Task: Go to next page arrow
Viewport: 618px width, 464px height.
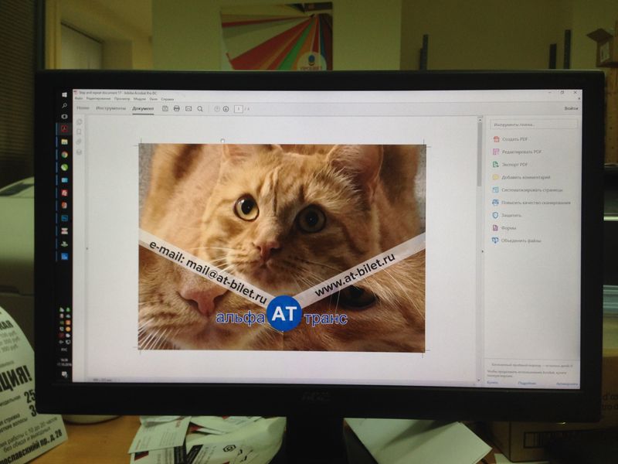Action: pos(226,109)
